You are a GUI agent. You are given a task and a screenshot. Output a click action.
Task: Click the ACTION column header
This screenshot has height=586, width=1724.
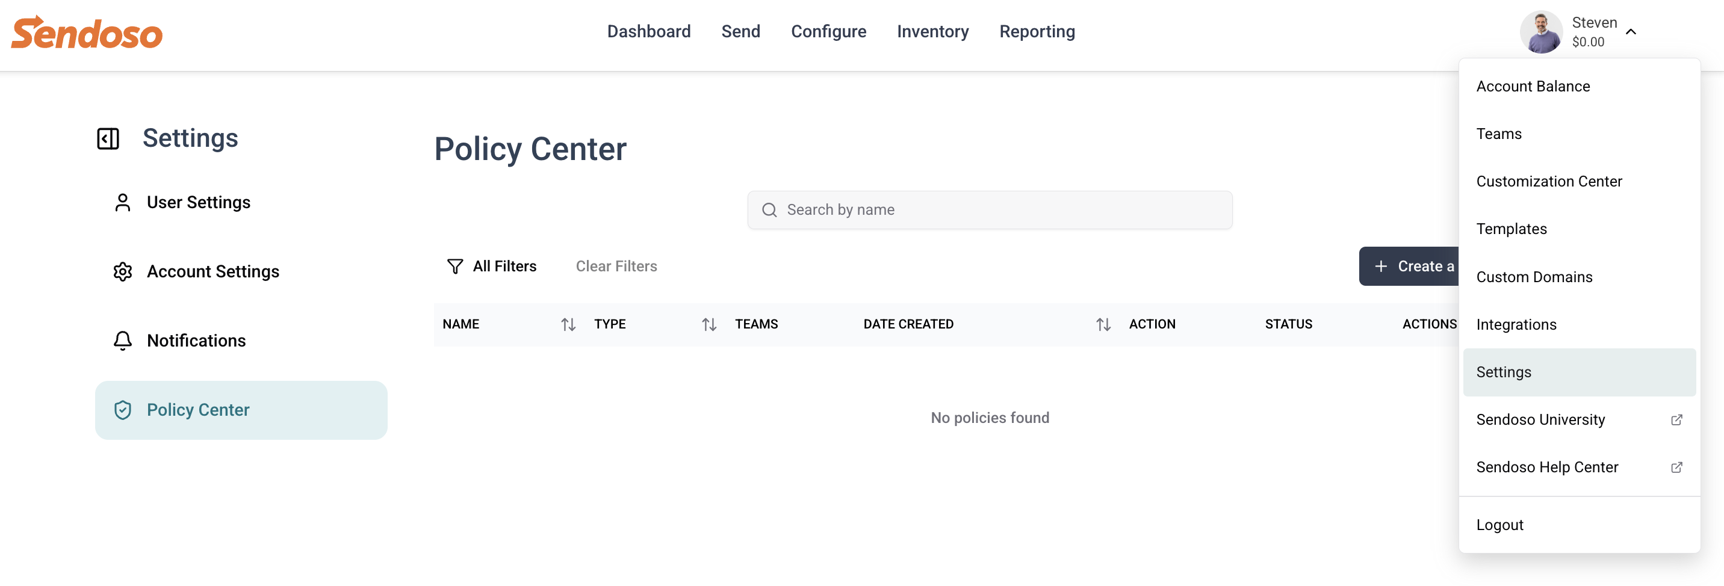point(1152,324)
